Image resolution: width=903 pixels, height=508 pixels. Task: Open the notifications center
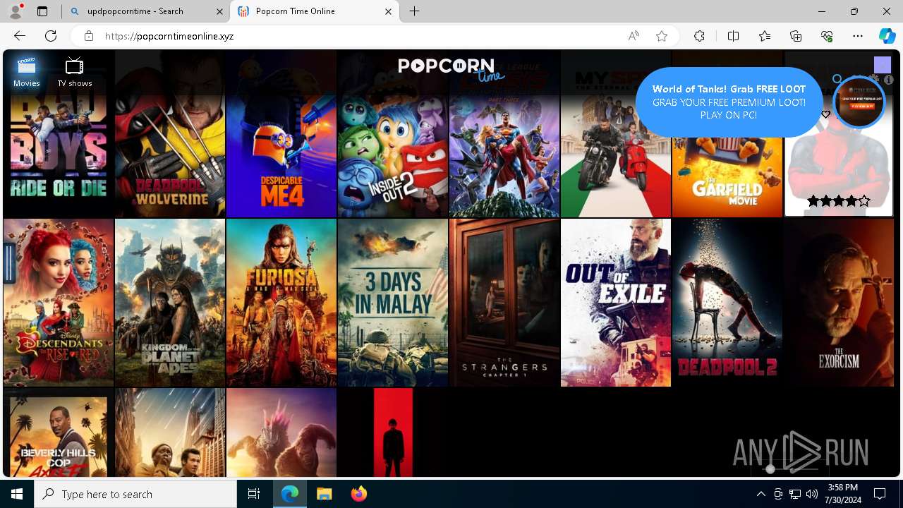(880, 494)
